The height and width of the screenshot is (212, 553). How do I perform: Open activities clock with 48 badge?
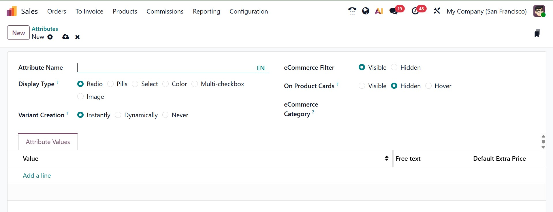click(x=415, y=11)
